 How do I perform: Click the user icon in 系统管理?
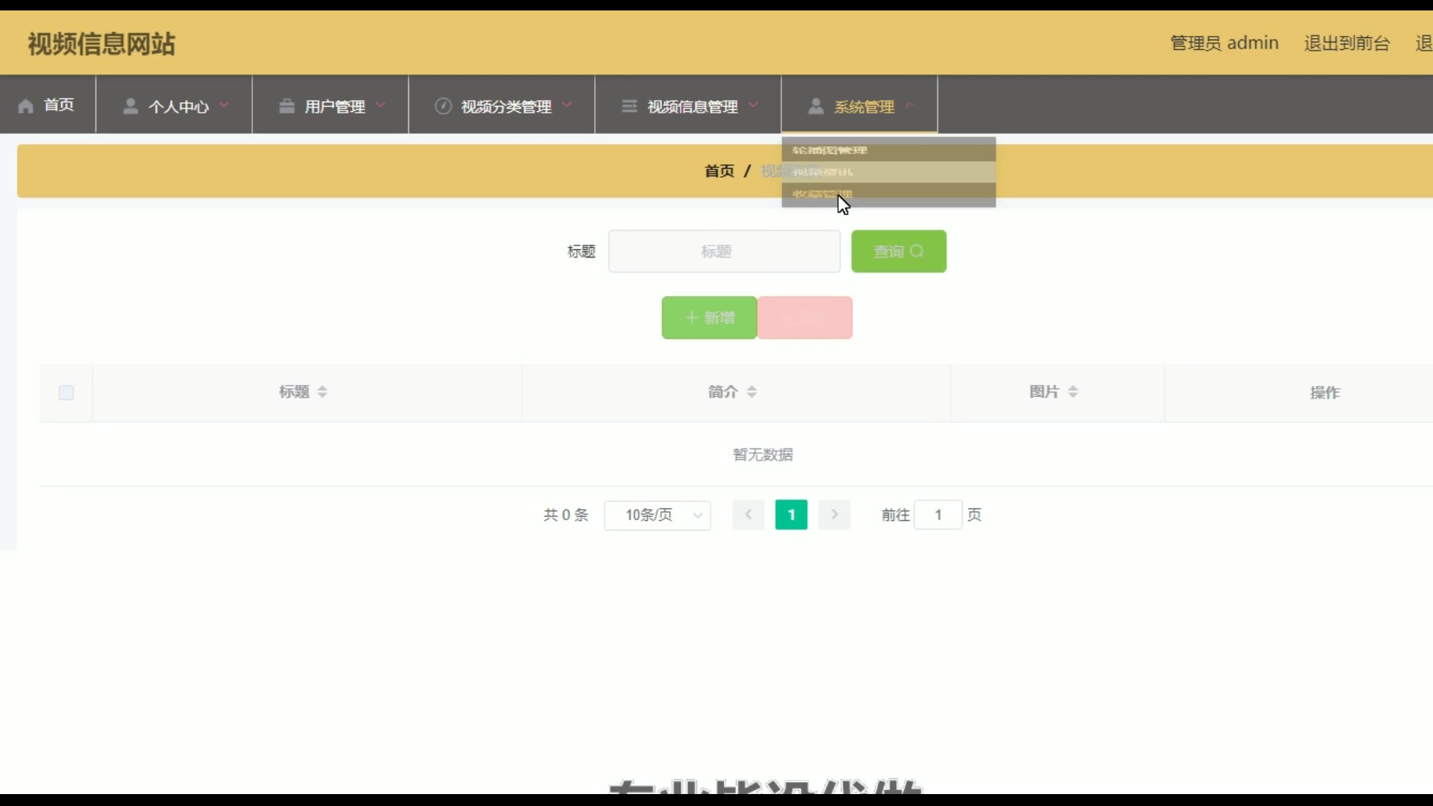[816, 106]
